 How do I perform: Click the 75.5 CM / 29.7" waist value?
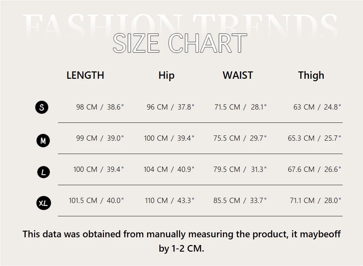pyautogui.click(x=240, y=138)
